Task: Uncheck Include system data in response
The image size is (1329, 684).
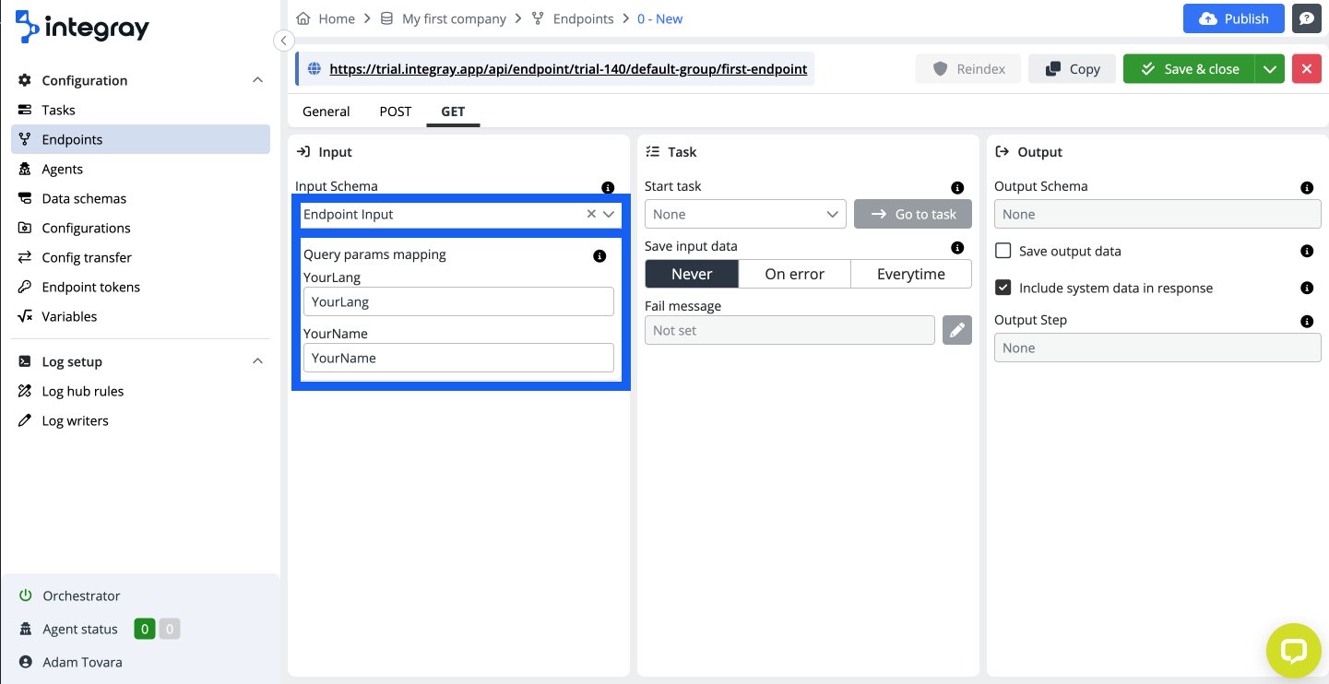Action: (x=1003, y=288)
